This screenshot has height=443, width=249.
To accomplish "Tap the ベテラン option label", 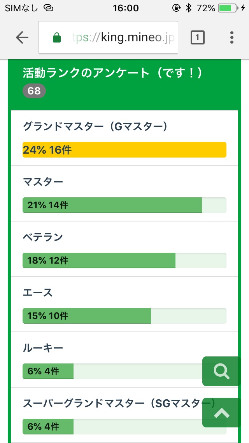I will 43,237.
